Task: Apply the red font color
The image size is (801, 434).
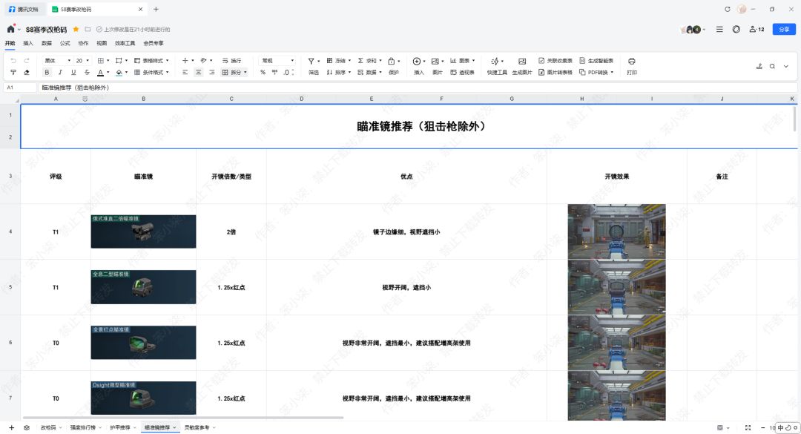Action: [101, 72]
